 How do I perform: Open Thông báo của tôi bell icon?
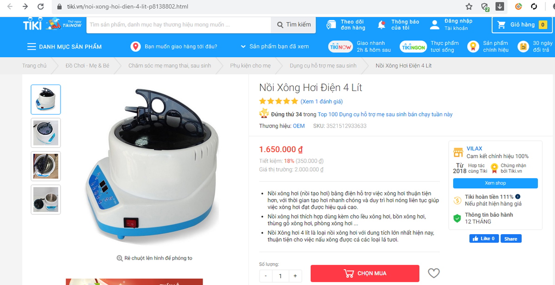click(x=382, y=25)
